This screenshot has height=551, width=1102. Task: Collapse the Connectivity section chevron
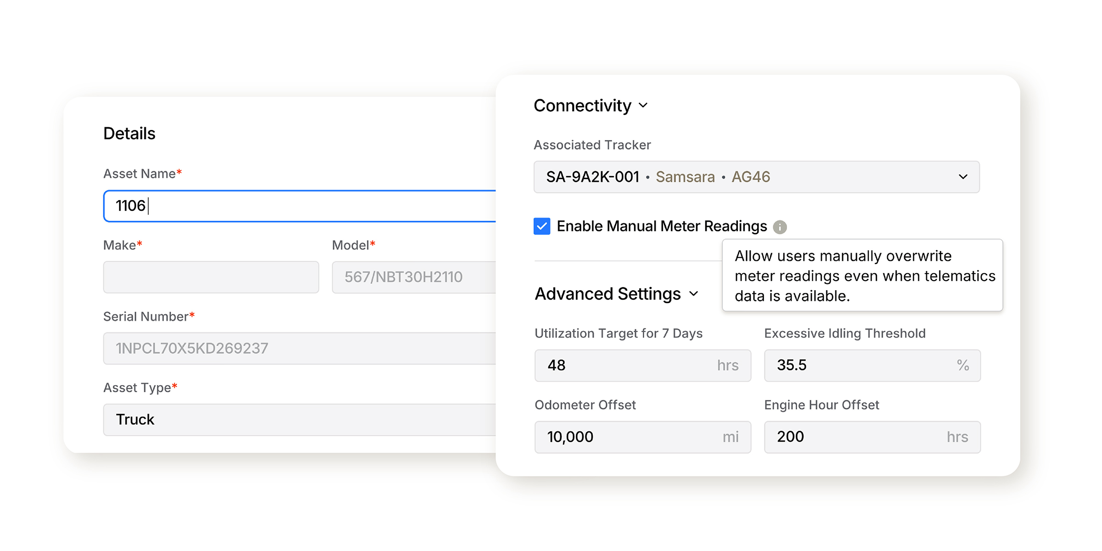click(643, 106)
